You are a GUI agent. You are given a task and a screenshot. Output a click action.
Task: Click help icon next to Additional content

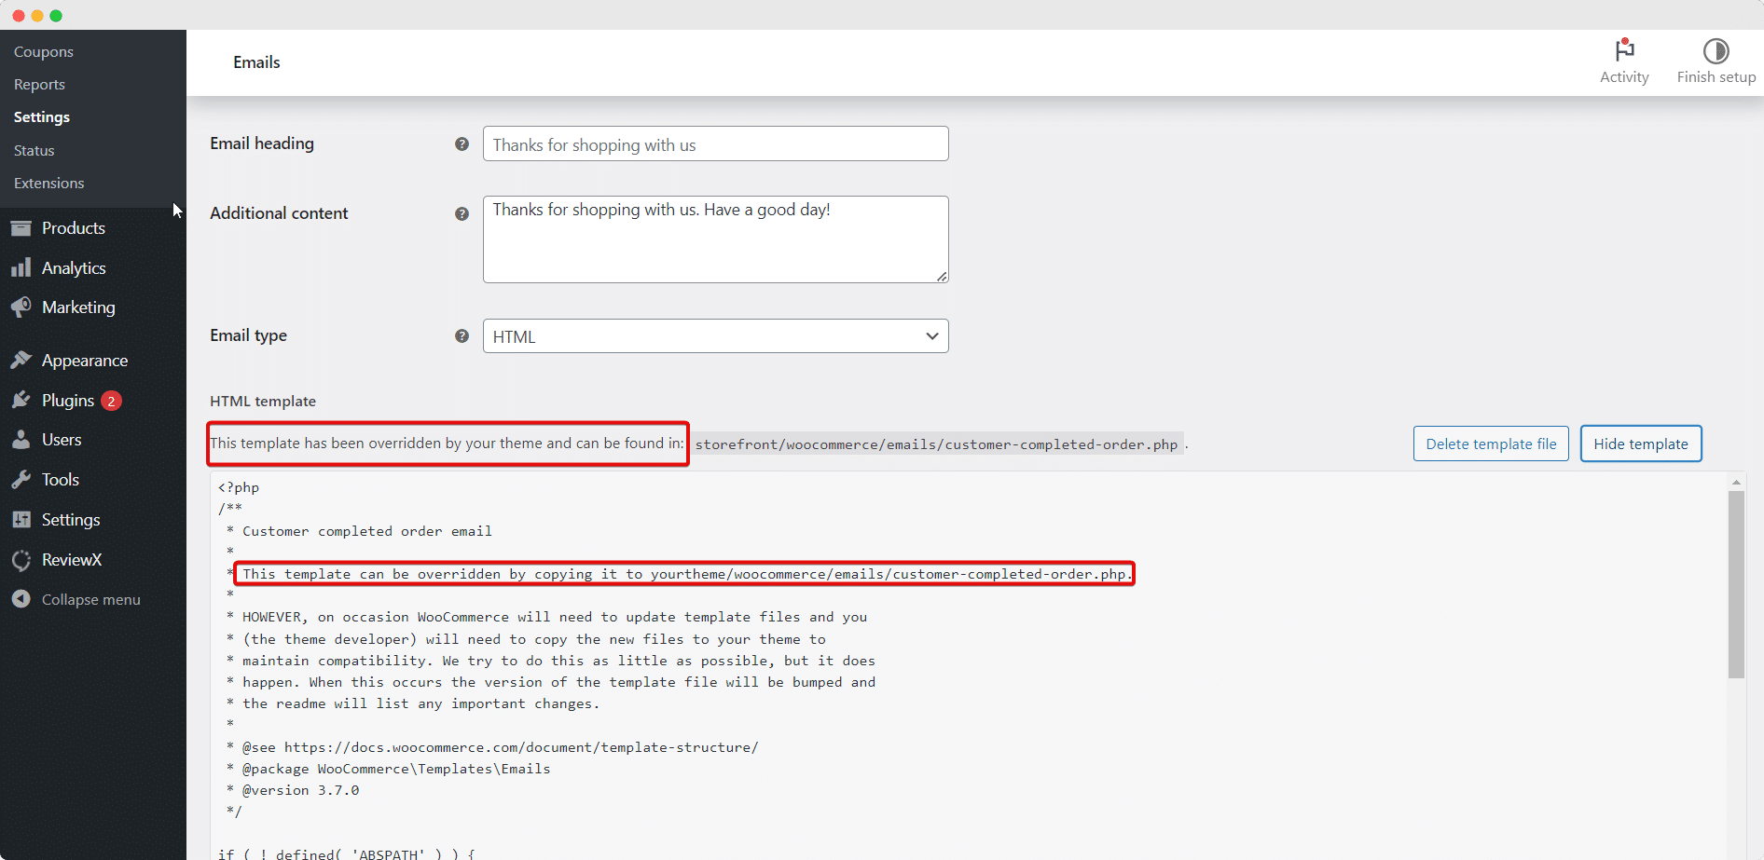(462, 214)
